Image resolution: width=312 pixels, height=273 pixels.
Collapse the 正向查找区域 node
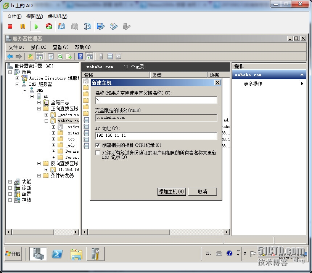tap(39, 109)
